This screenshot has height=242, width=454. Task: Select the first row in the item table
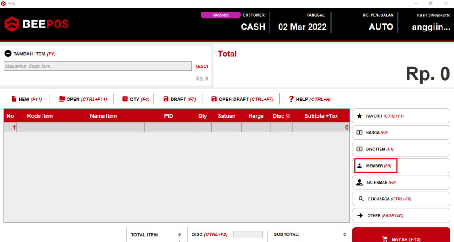click(x=176, y=127)
